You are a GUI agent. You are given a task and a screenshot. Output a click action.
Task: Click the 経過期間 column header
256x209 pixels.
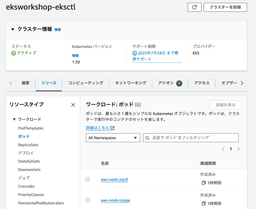tap(208, 164)
